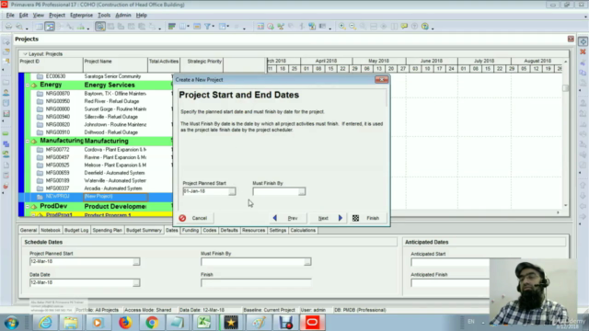Open the Project menu
The height and width of the screenshot is (331, 589).
[x=57, y=15]
